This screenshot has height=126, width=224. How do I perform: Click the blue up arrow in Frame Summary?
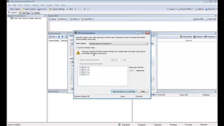(x=62, y=37)
